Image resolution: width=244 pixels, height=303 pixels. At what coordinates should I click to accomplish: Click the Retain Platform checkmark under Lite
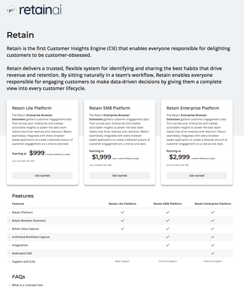point(123,212)
